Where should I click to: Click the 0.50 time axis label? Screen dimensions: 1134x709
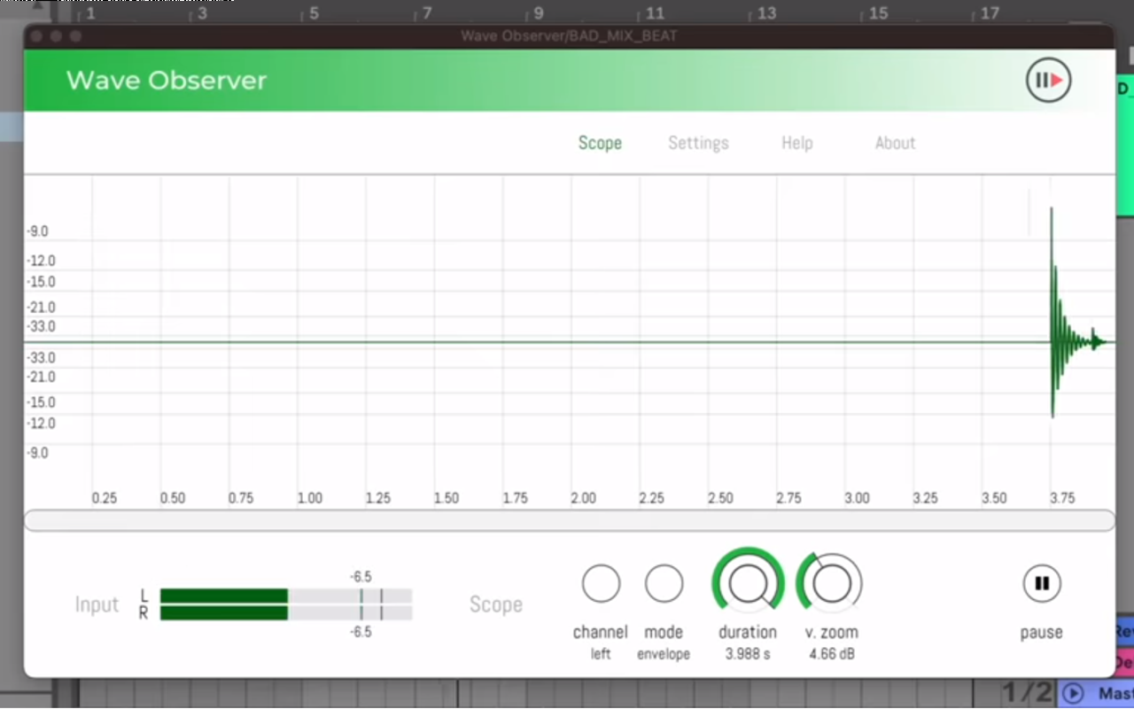(x=173, y=498)
